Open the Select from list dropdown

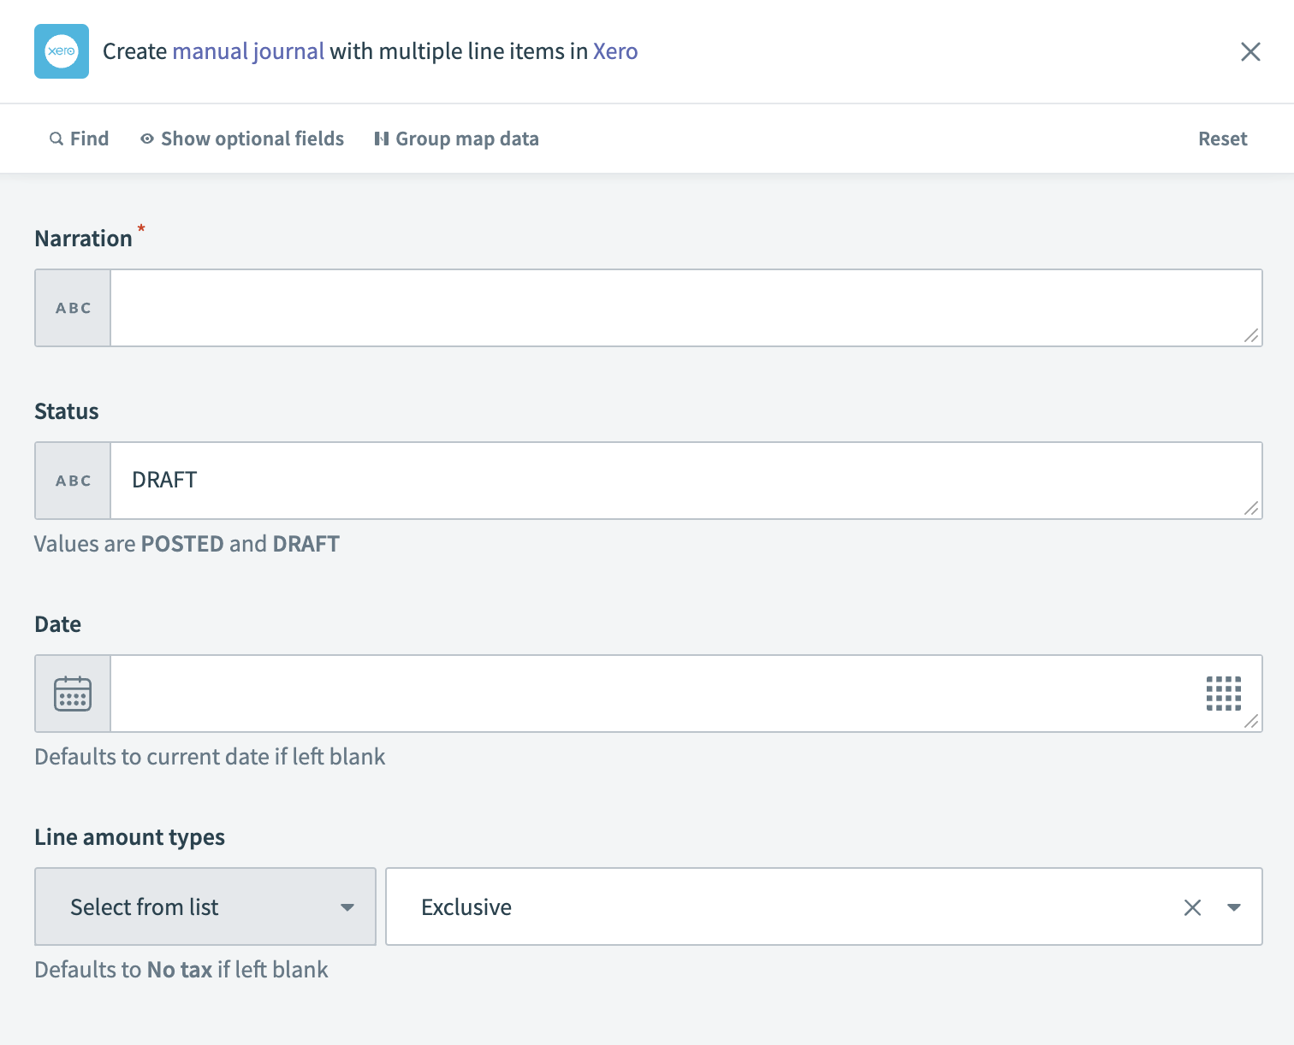click(x=204, y=906)
